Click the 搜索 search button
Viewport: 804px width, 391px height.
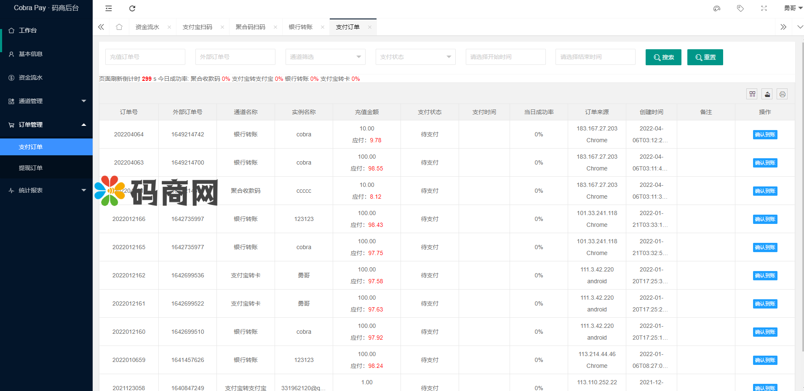pyautogui.click(x=663, y=57)
